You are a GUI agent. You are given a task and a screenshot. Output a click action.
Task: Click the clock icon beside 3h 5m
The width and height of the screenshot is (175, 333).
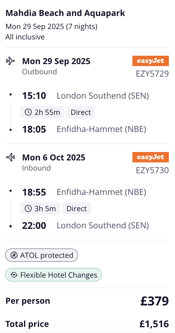[x=28, y=209]
